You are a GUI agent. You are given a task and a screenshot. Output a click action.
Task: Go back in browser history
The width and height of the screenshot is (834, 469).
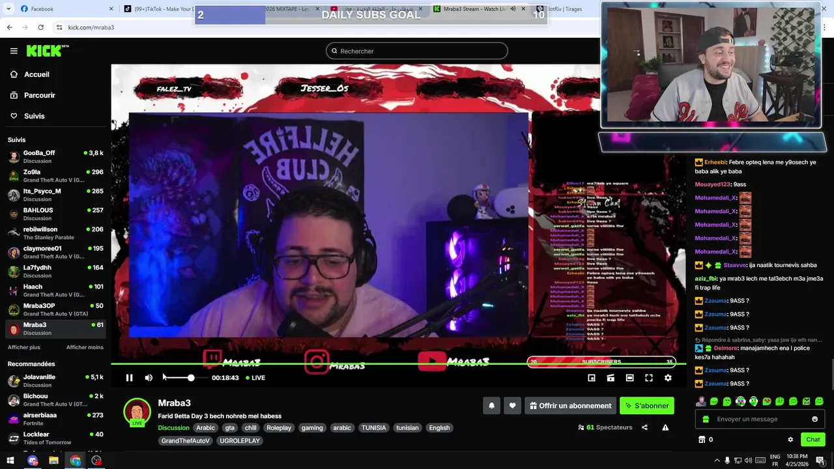pos(9,27)
